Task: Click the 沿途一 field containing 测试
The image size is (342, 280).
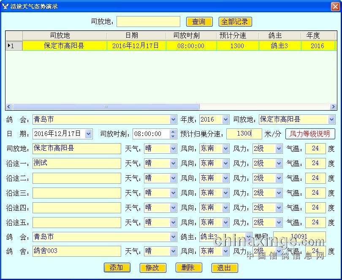Action: click(77, 163)
